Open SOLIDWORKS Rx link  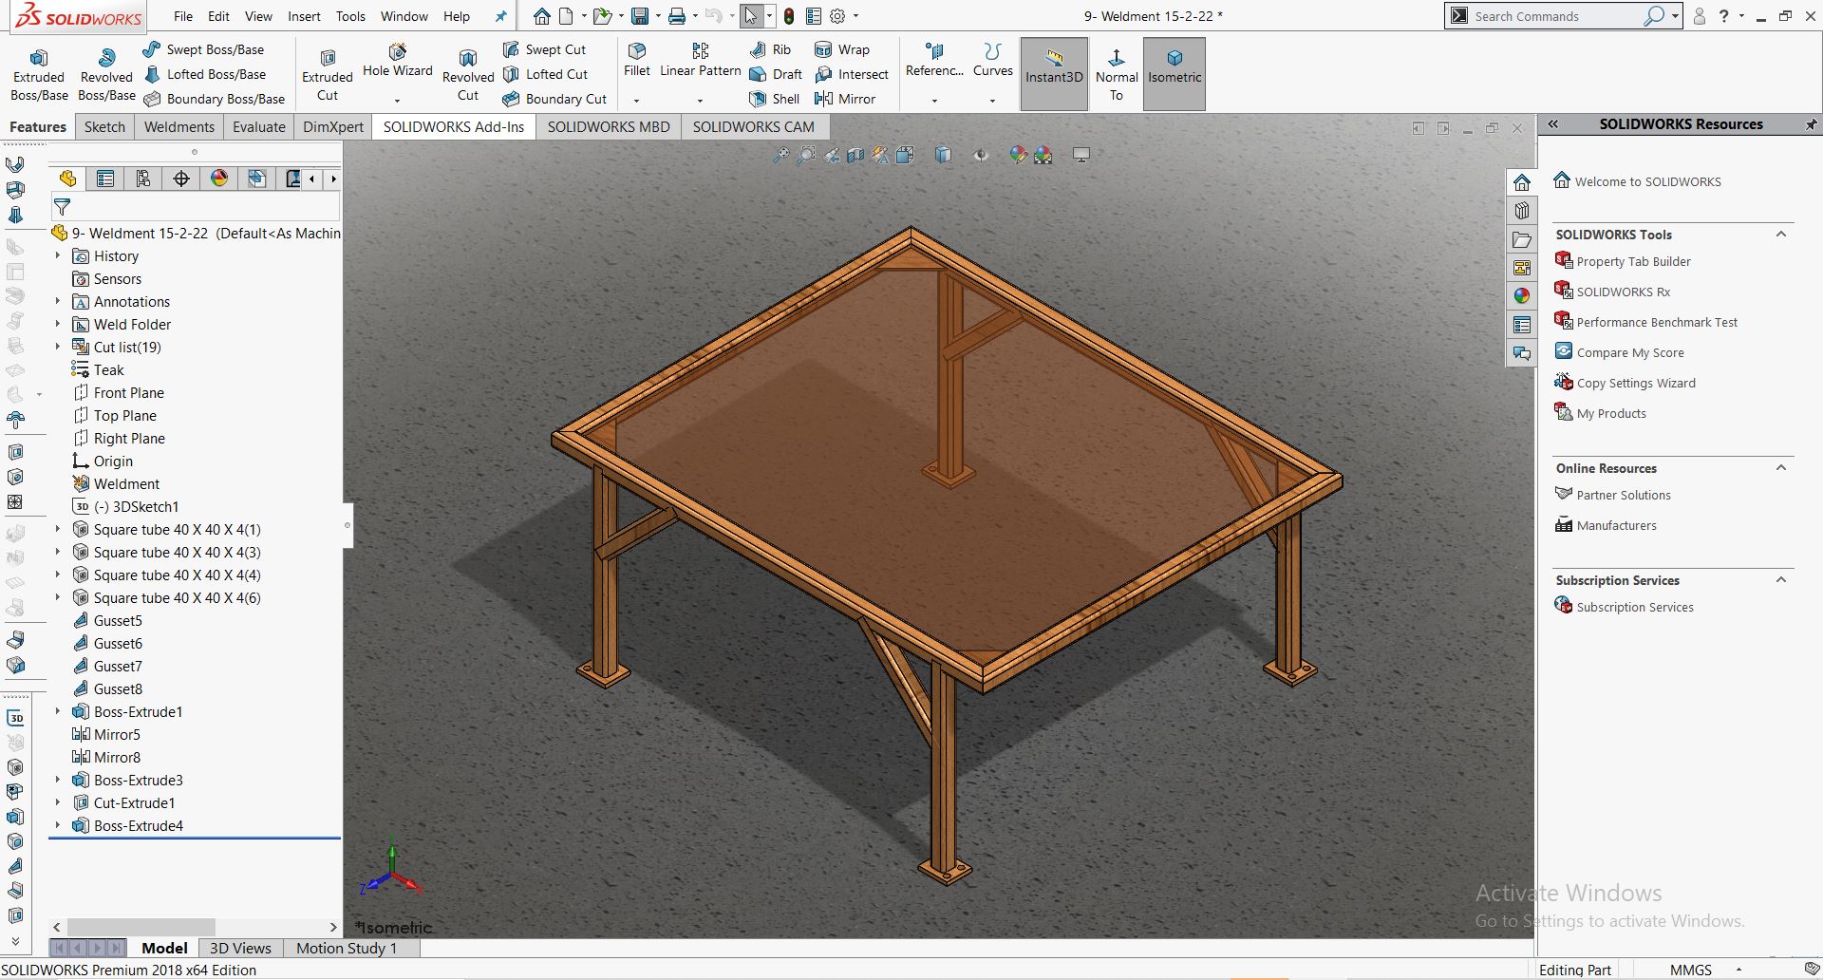pyautogui.click(x=1623, y=292)
